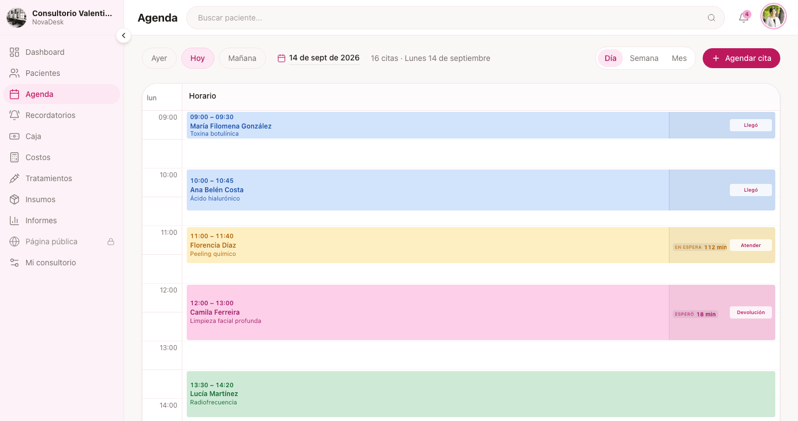Switch to Mes view
This screenshot has height=421, width=798.
click(679, 58)
